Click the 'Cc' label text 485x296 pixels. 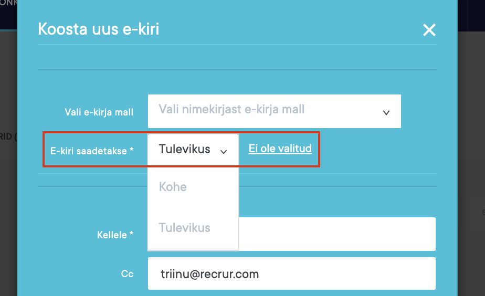[x=127, y=274]
